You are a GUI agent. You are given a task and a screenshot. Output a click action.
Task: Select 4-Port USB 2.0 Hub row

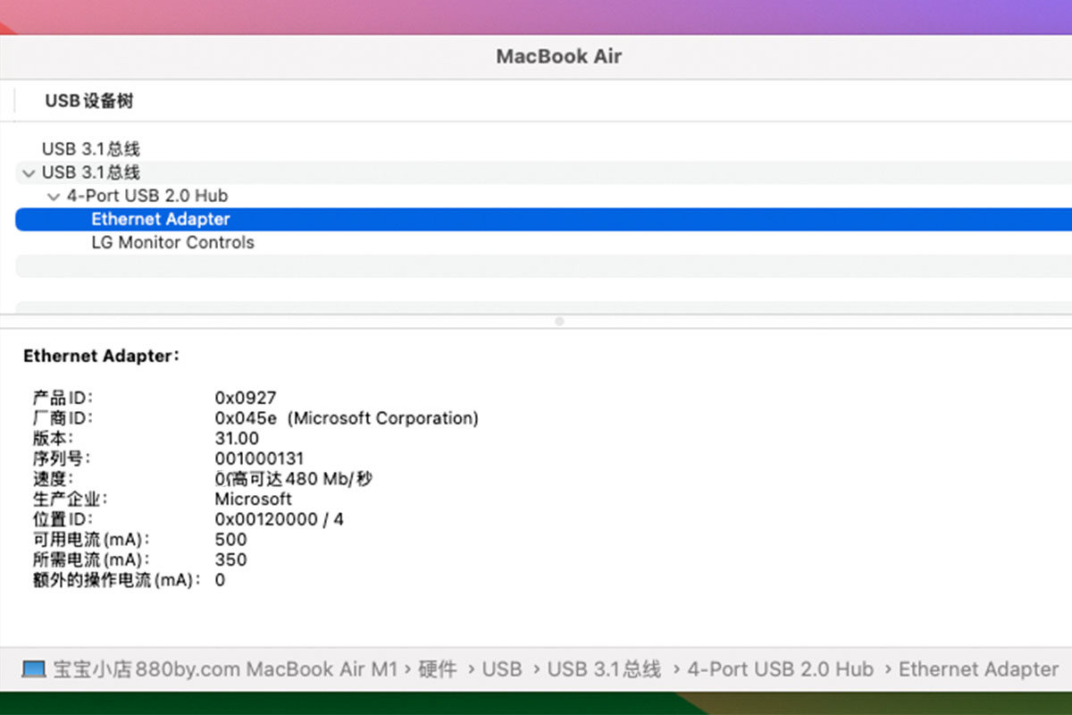pos(543,196)
